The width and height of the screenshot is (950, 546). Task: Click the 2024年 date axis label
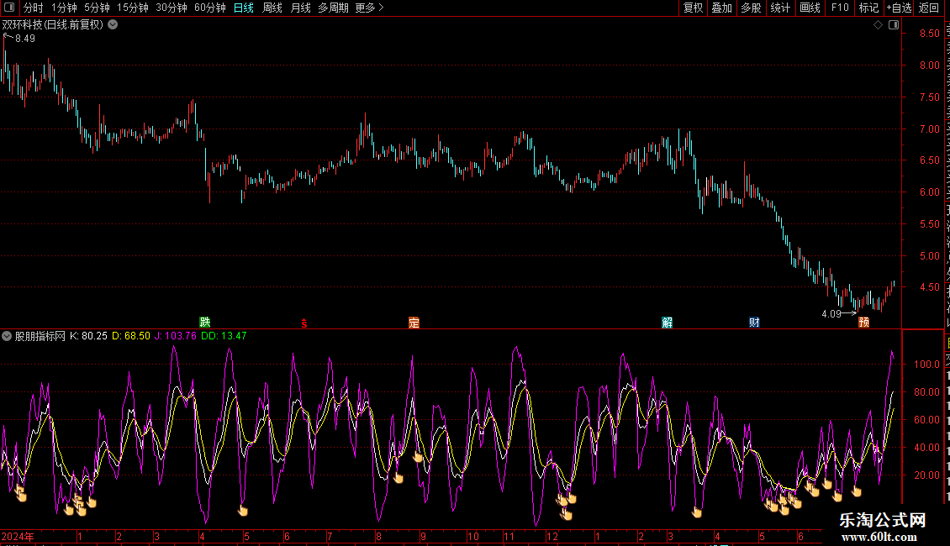point(18,536)
